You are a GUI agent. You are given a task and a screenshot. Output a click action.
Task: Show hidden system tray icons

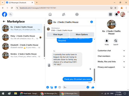coord(102,93)
